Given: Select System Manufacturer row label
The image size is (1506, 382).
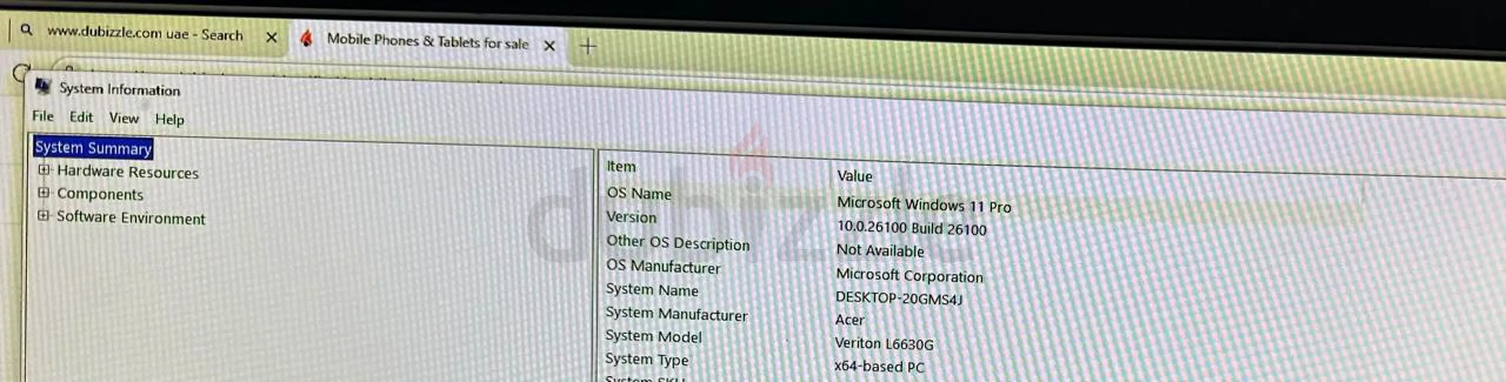Looking at the screenshot, I should coord(677,314).
